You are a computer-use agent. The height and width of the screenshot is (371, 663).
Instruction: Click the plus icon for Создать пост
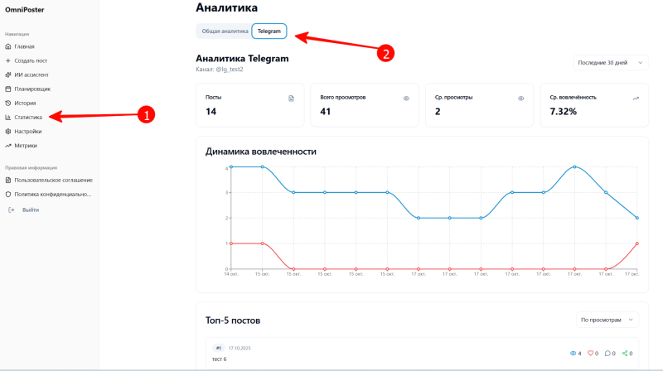pyautogui.click(x=8, y=60)
